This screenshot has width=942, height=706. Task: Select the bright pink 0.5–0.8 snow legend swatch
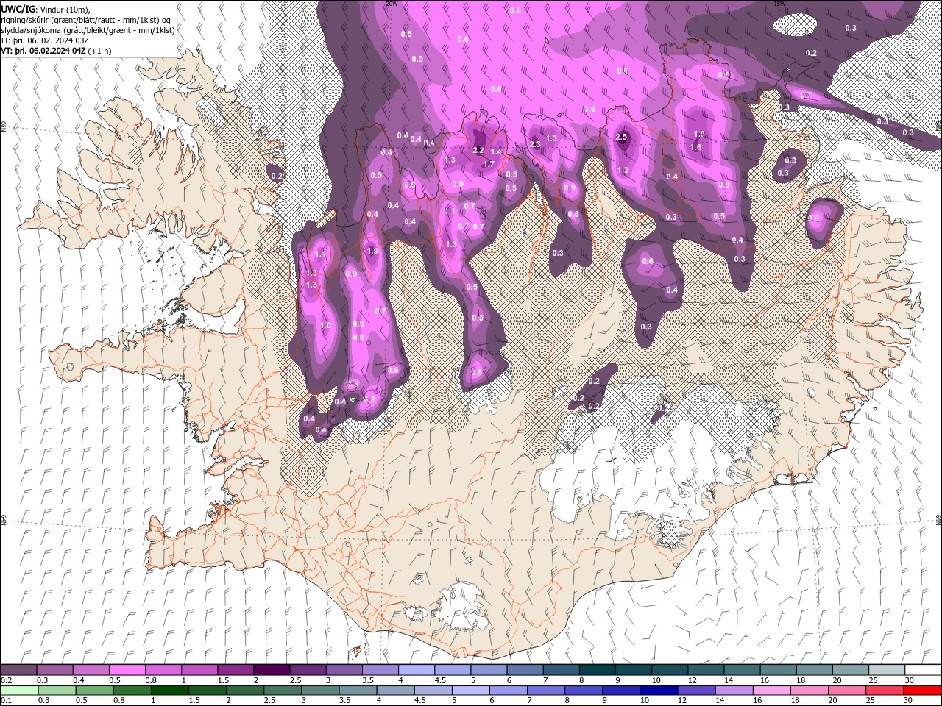tap(127, 669)
